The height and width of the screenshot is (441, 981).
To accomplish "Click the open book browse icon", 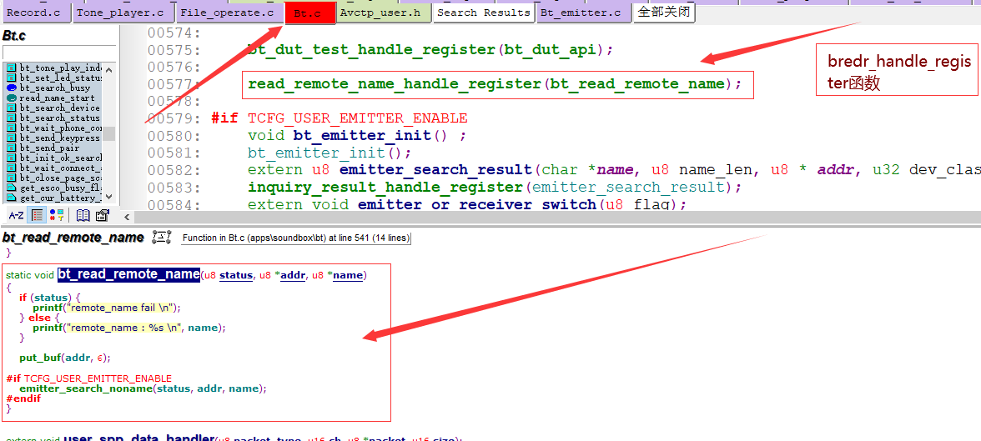I will [x=83, y=215].
